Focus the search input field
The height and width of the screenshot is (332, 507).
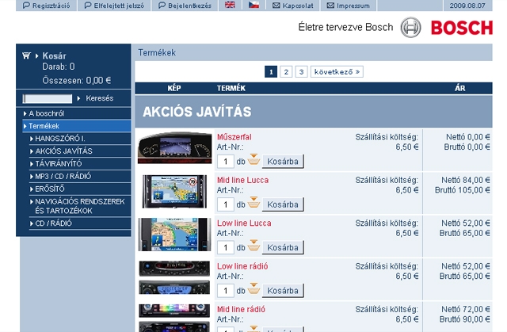(48, 98)
